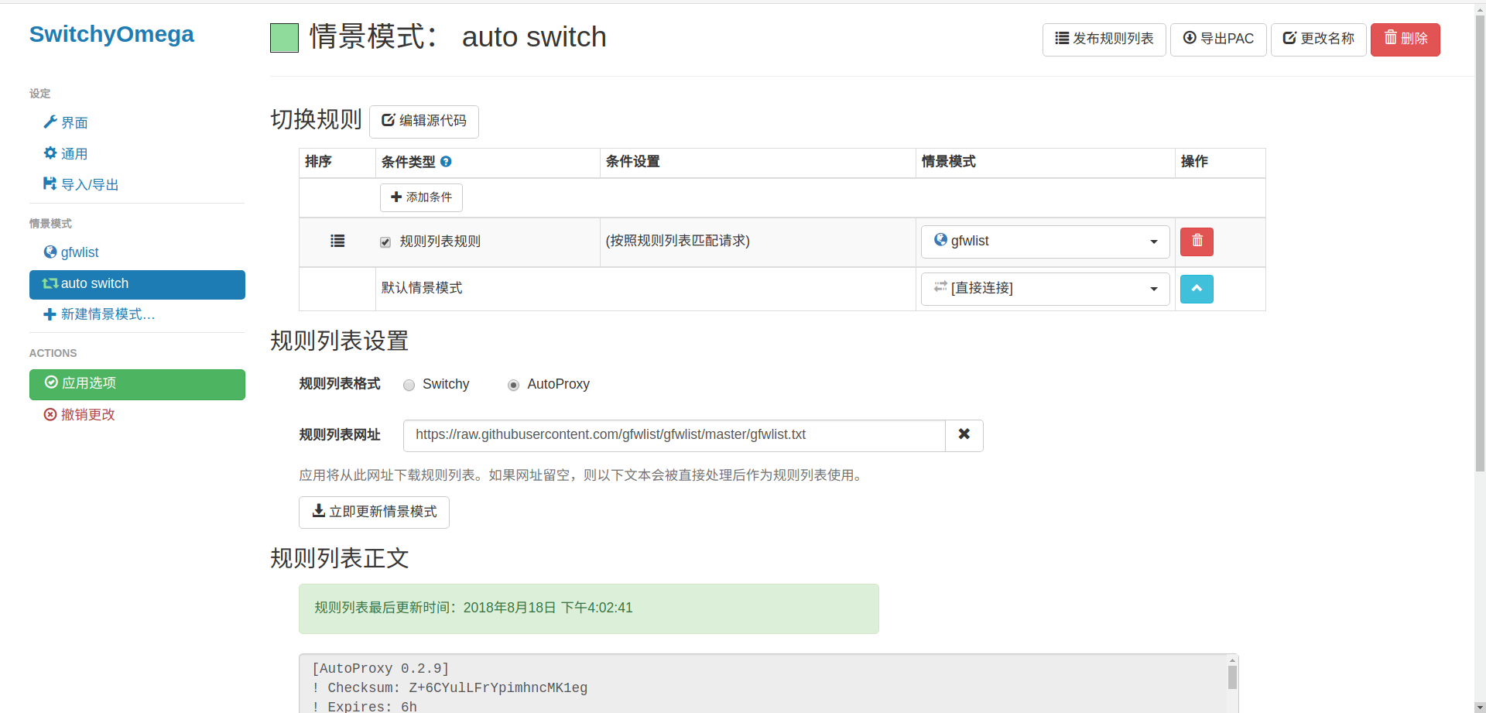Click the 默认情景模式 label
This screenshot has height=713, width=1486.
(x=422, y=288)
